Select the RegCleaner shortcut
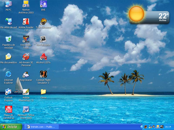The width and height of the screenshot is (174, 130). point(26,74)
